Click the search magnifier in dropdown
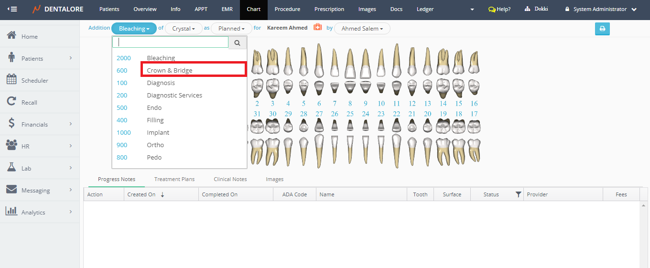 [238, 43]
